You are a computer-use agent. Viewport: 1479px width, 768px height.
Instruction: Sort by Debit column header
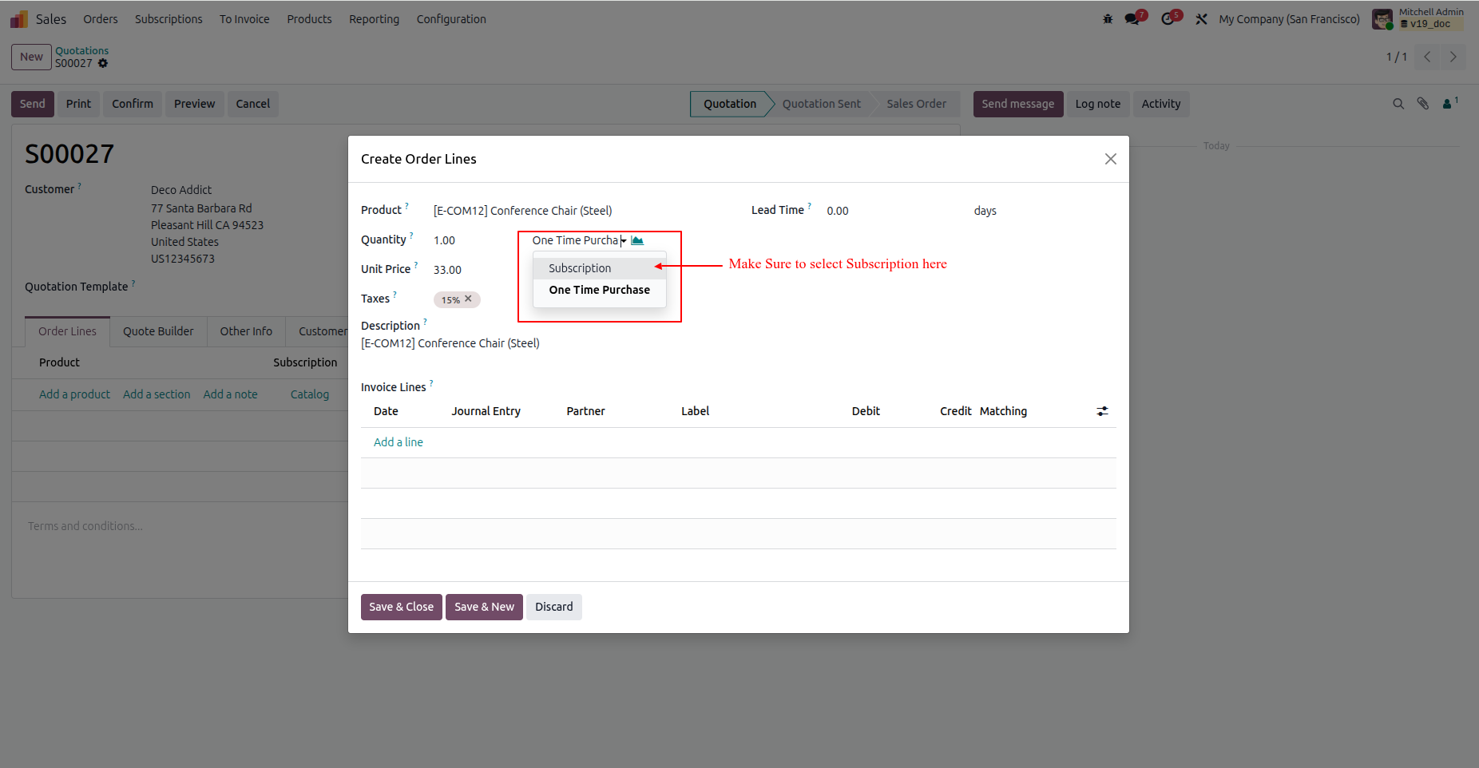click(866, 411)
